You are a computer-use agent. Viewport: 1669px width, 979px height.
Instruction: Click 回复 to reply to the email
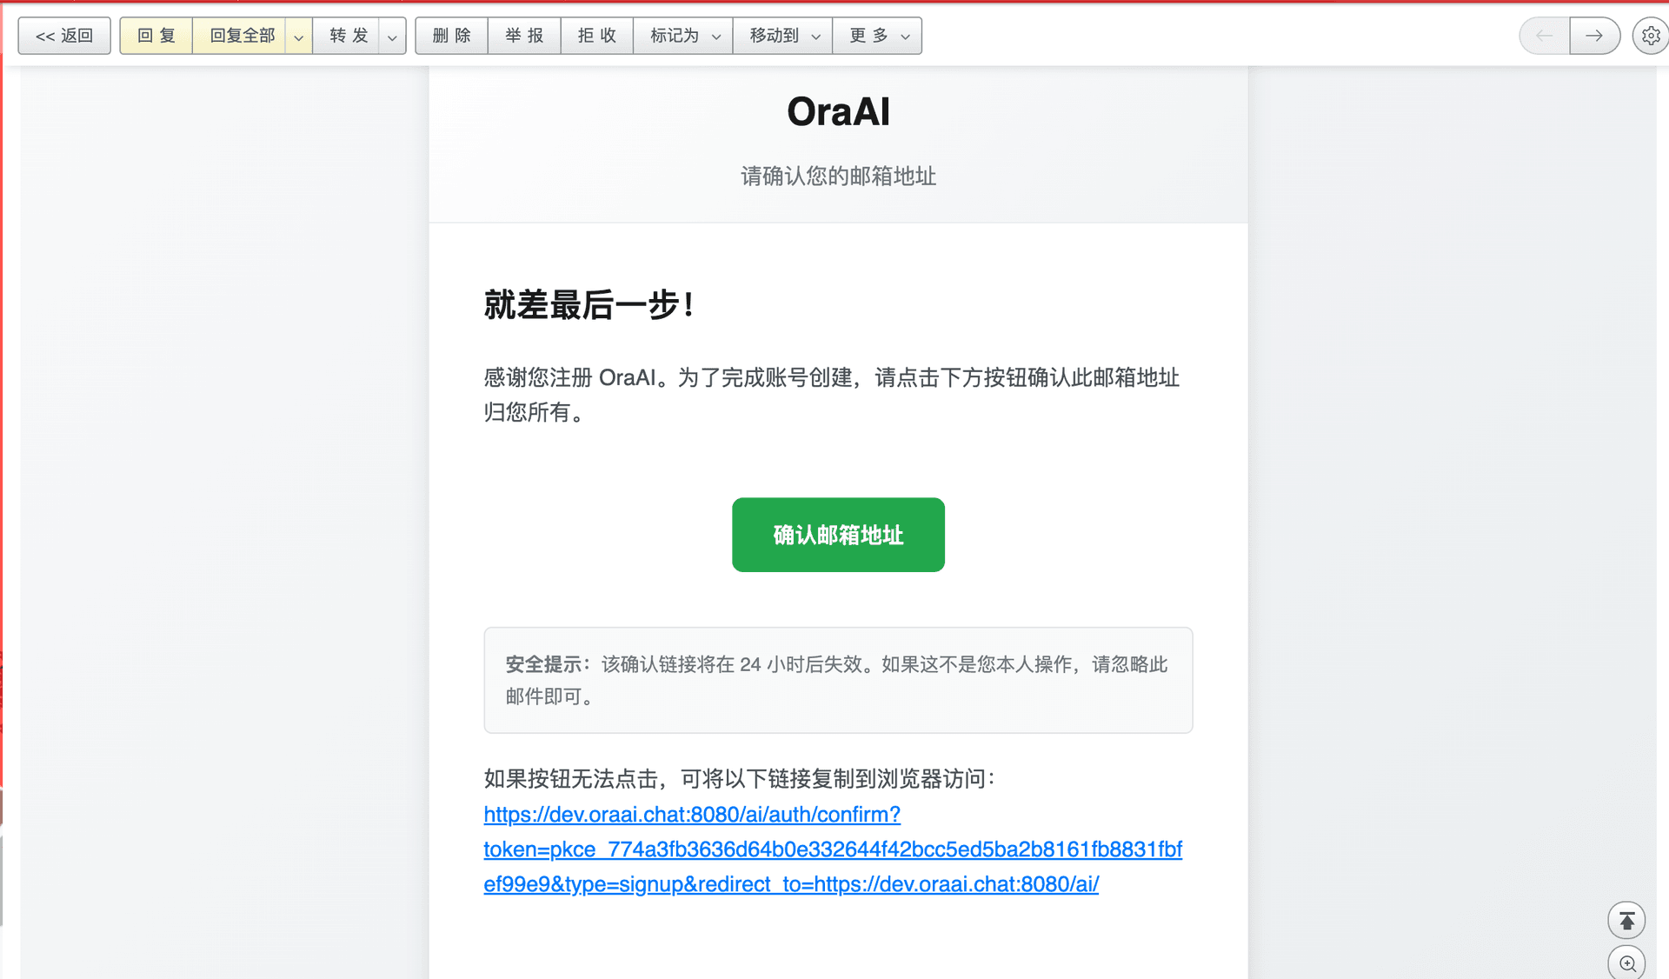[155, 36]
